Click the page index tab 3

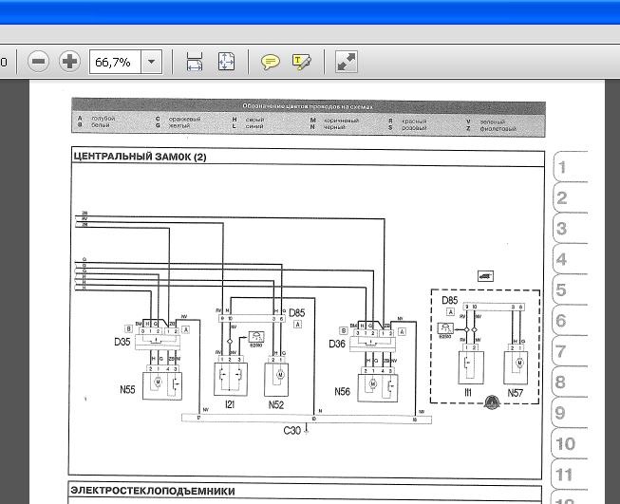pos(570,228)
